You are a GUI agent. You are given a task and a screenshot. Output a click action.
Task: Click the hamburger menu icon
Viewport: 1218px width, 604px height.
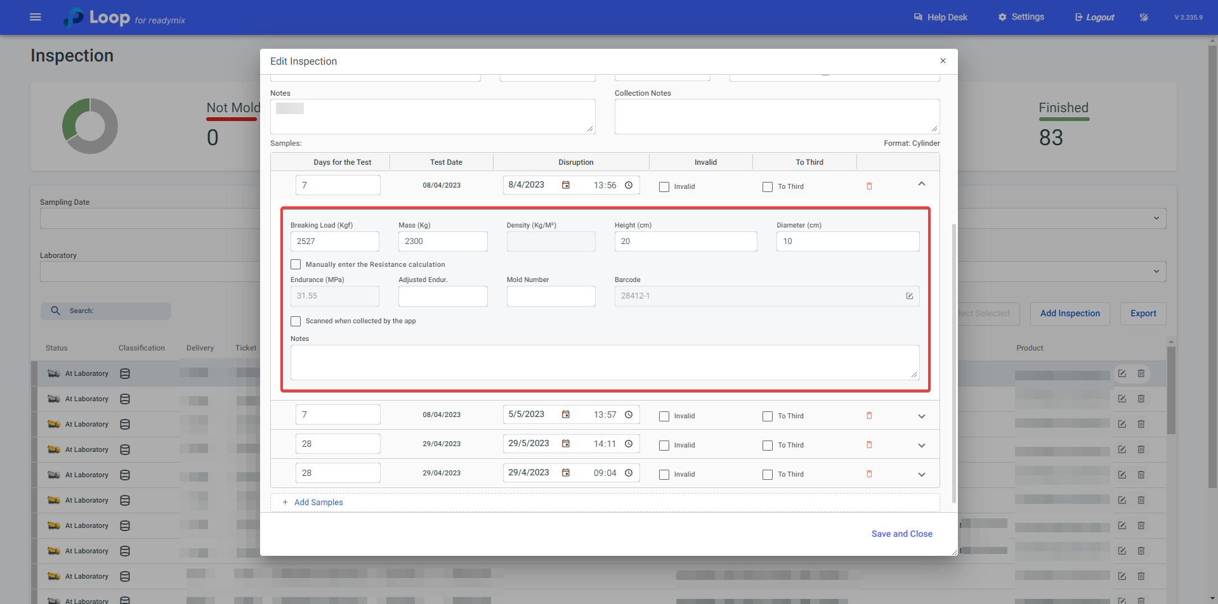pos(36,17)
